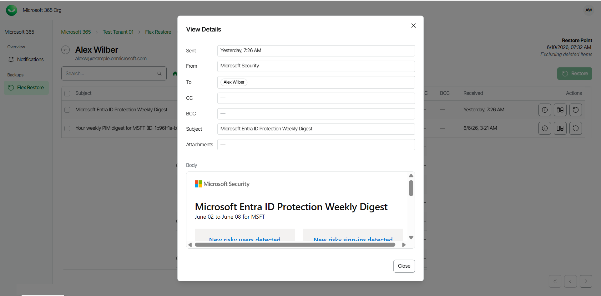Click the Test Tenant 01 breadcrumb
601x296 pixels.
(118, 32)
